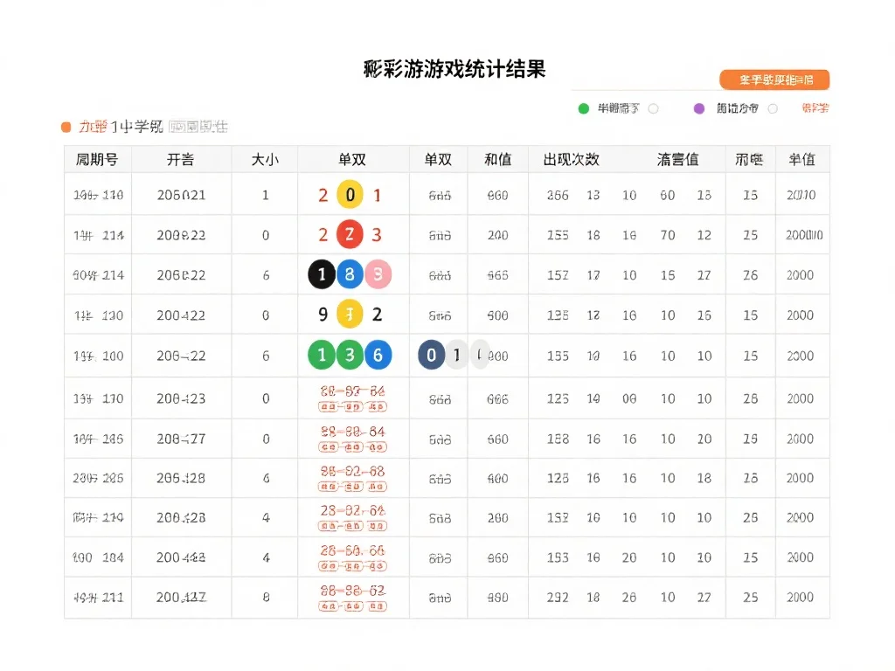Click the red 2 ball in row 208822
The width and height of the screenshot is (895, 671).
coord(350,234)
